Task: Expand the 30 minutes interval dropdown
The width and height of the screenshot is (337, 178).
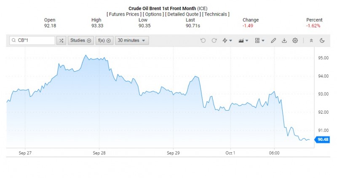Action: point(132,40)
